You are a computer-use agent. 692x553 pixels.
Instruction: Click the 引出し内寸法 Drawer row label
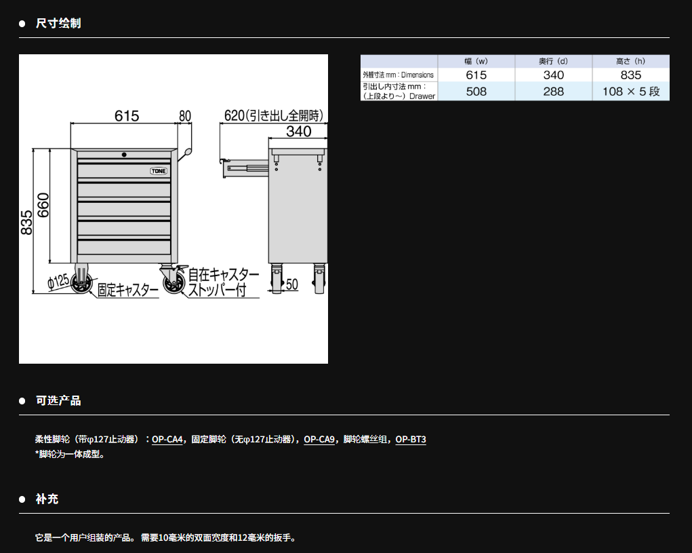399,92
